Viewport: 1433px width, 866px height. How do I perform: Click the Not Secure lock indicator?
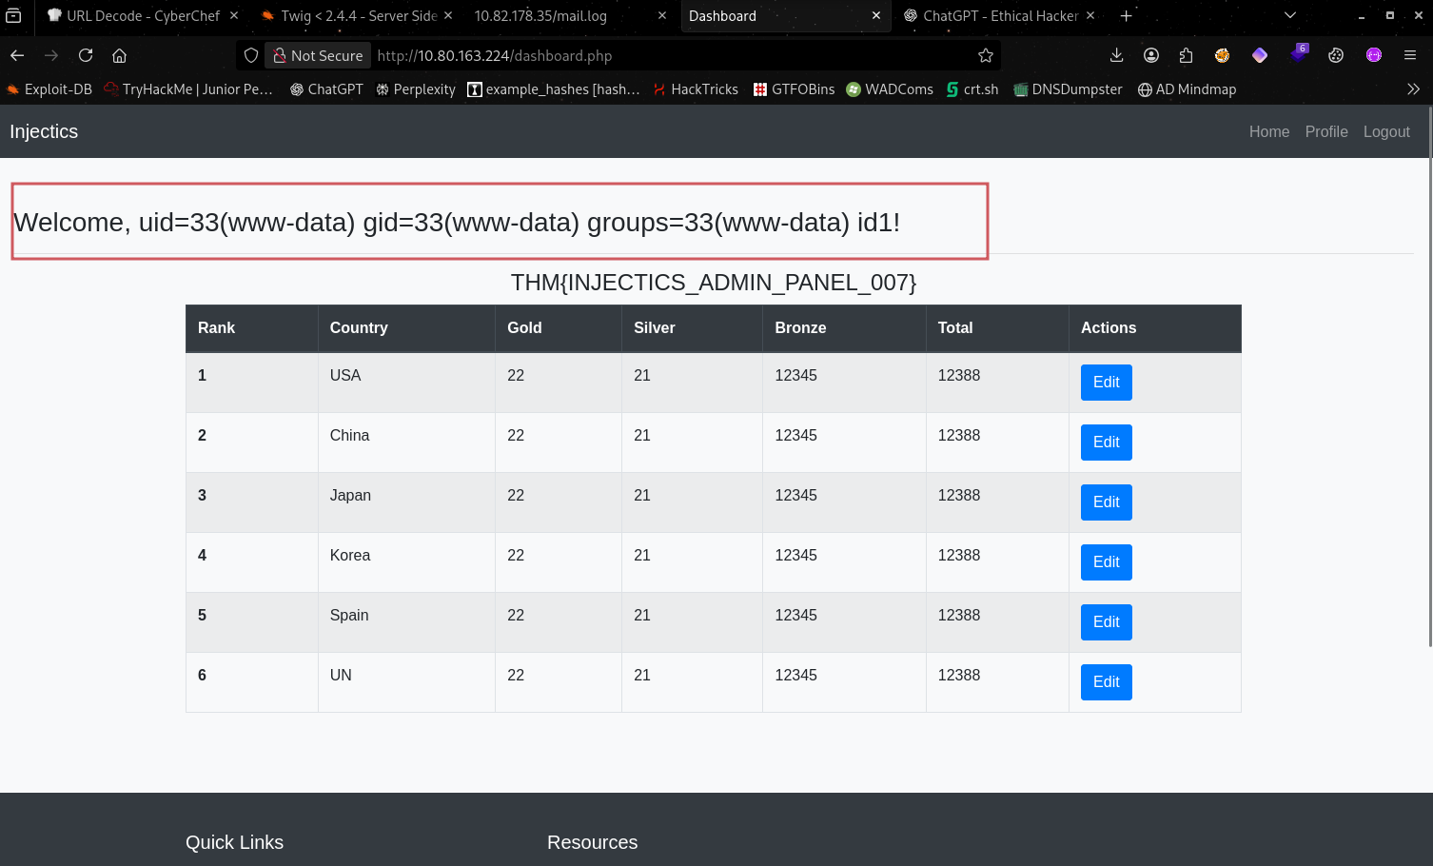[318, 55]
